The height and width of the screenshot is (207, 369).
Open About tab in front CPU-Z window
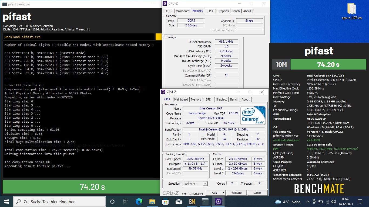coord(246,99)
